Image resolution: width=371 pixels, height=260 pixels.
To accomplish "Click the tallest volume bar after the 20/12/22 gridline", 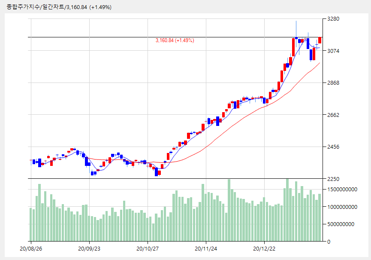I will click(287, 210).
